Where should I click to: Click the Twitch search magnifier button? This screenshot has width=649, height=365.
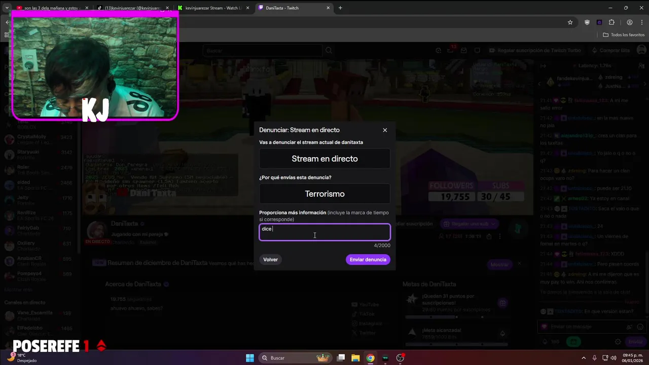329,51
